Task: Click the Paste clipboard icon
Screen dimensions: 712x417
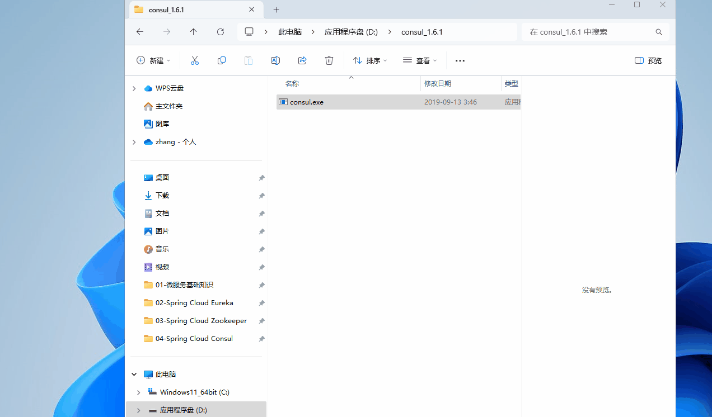Action: 249,60
